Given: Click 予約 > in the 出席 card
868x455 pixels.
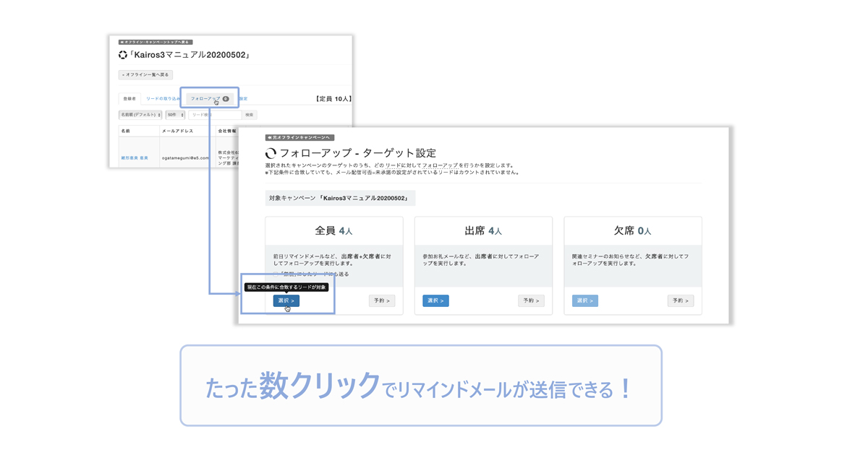Looking at the screenshot, I should click(531, 300).
